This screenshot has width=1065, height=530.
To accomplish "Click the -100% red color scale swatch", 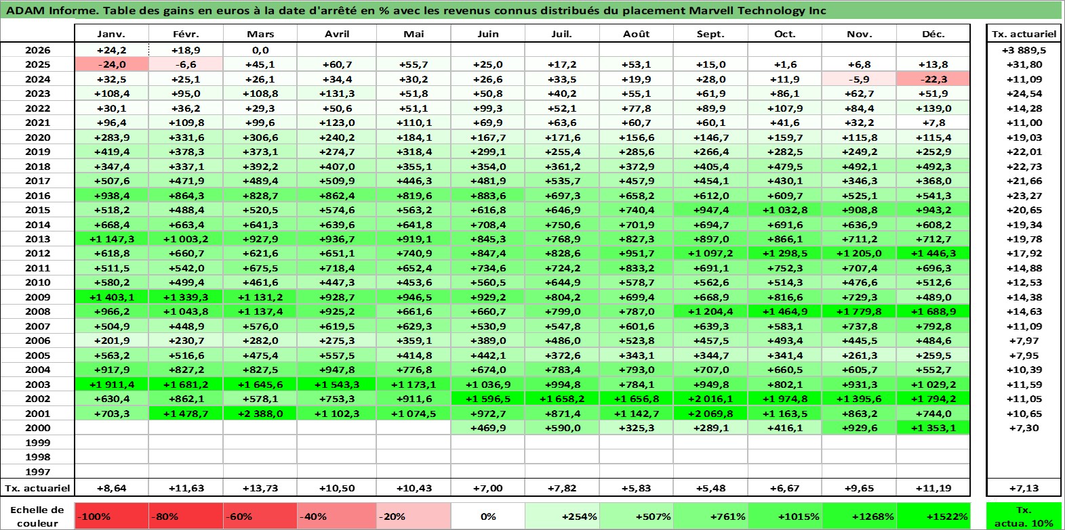I will 112,516.
